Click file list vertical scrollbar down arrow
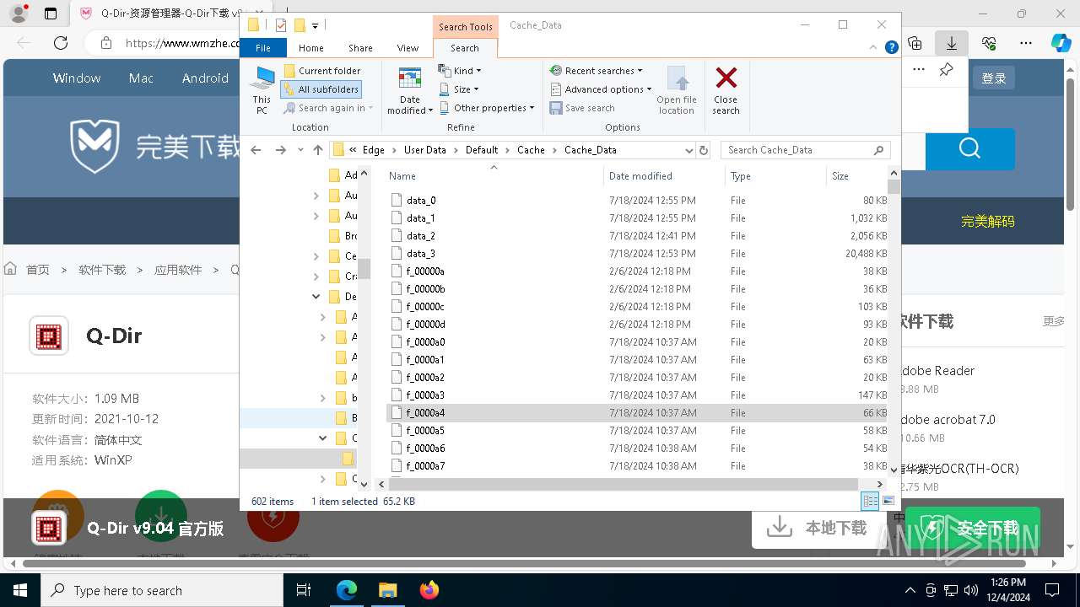1080x607 pixels. point(894,470)
